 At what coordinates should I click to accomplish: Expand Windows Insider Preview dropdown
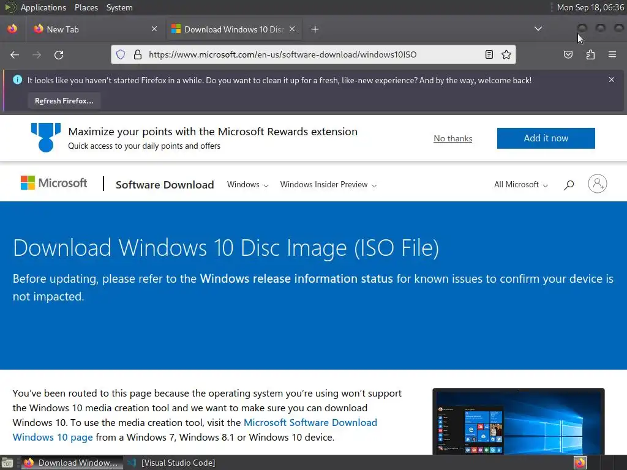(x=328, y=185)
